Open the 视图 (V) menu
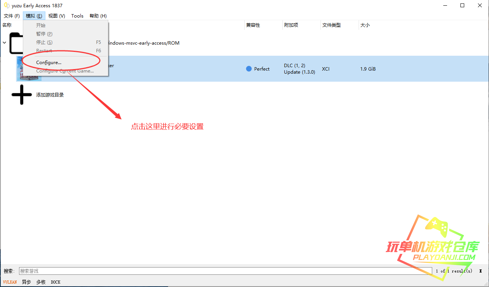 56,16
